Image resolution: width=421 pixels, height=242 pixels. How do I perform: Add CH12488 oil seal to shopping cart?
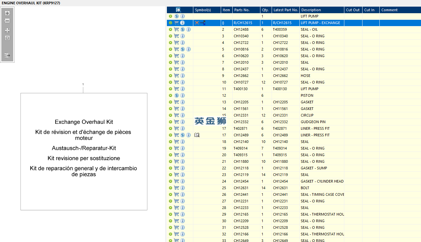coord(176,29)
